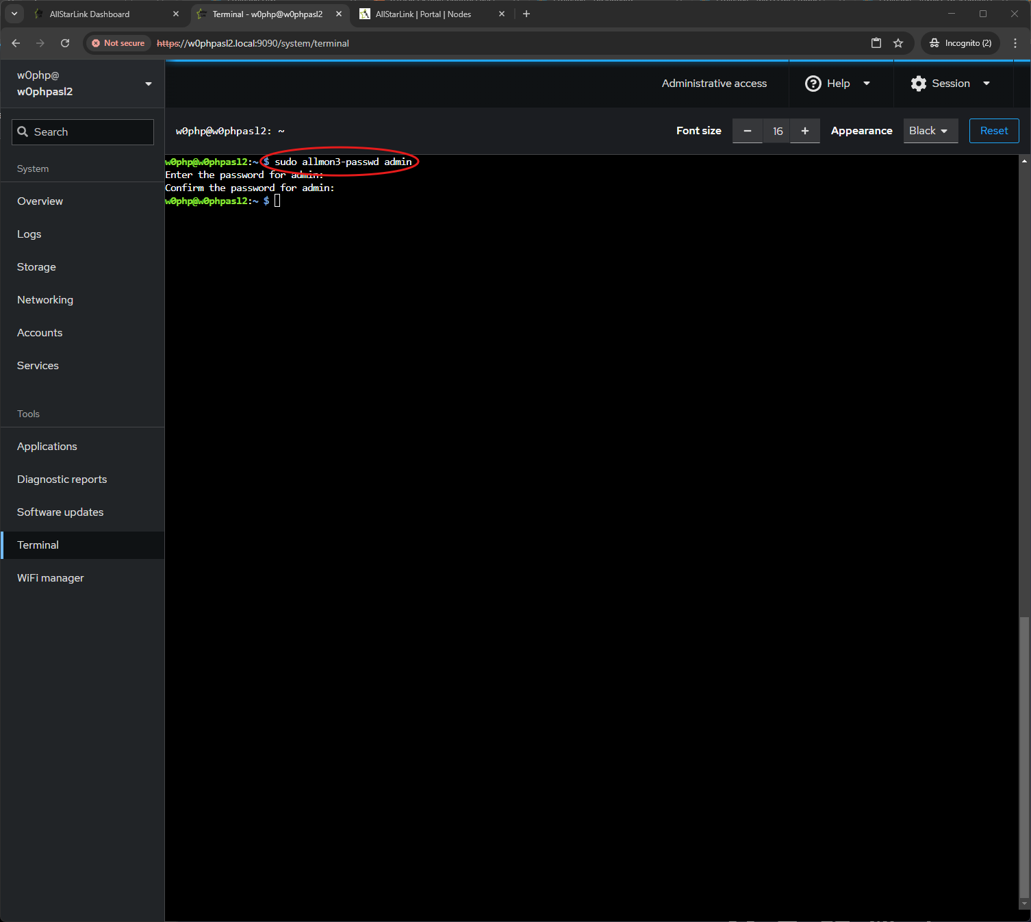Open the Chrome three-dot menu
Viewport: 1031px width, 922px height.
pyautogui.click(x=1015, y=43)
